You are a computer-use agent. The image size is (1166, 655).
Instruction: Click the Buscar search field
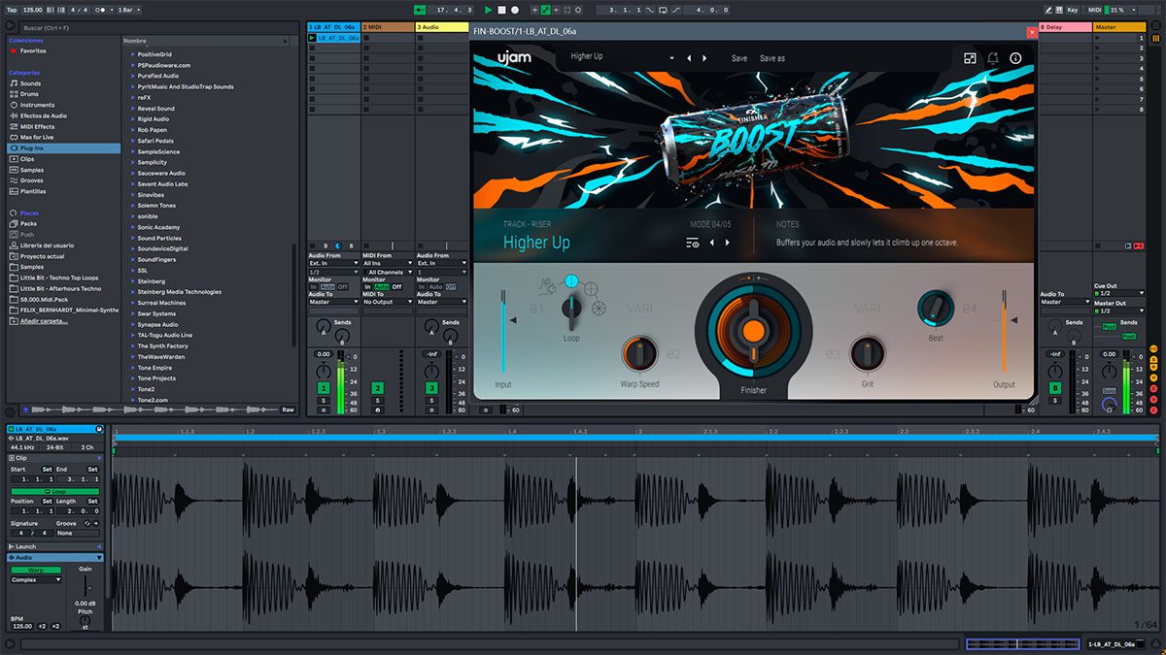[58, 28]
